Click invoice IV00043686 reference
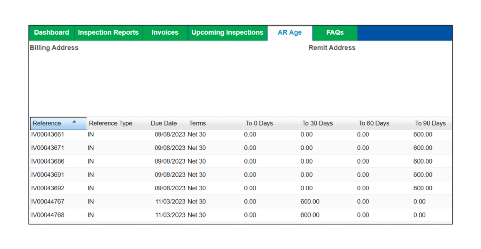Screen dimensions: 481x249 pyautogui.click(x=48, y=161)
